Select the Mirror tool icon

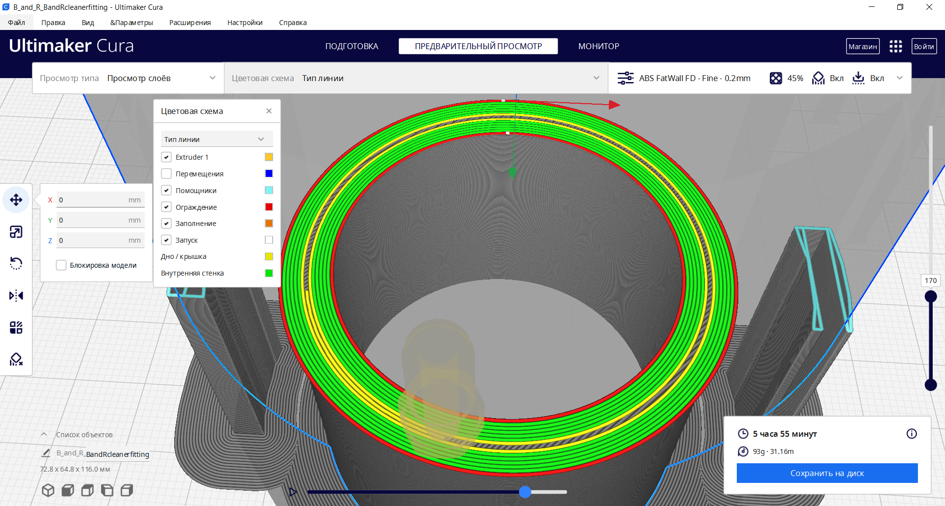(16, 296)
